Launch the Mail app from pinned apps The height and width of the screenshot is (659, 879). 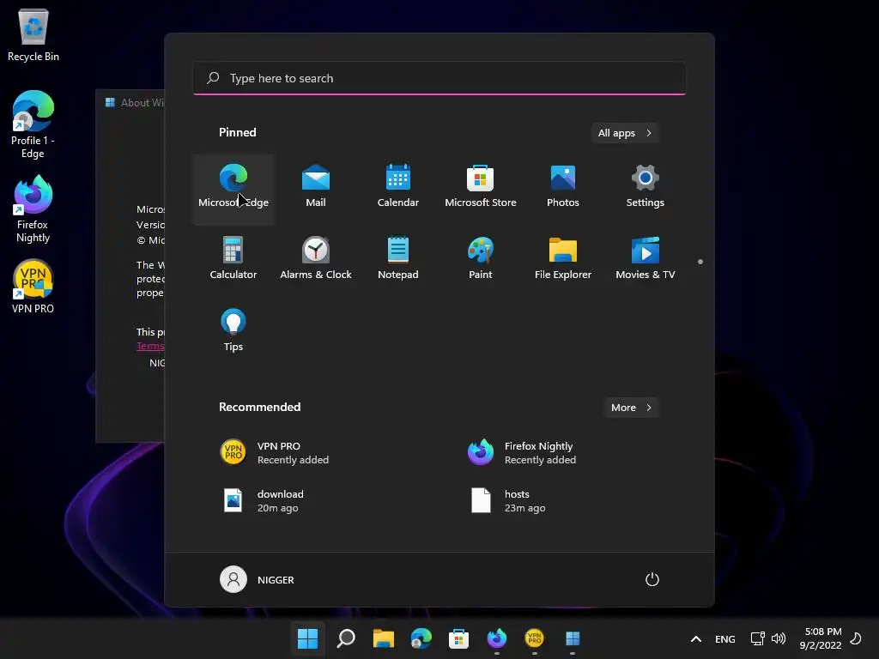coord(316,190)
